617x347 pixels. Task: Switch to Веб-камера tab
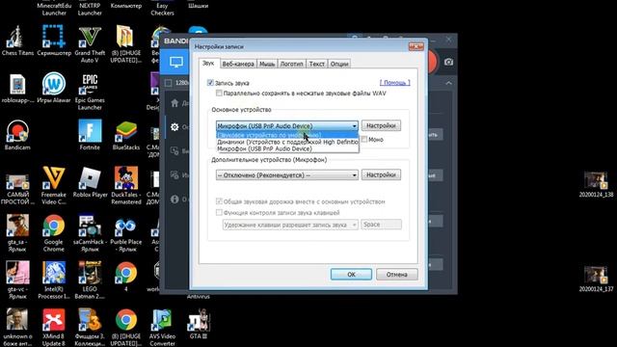pyautogui.click(x=238, y=64)
